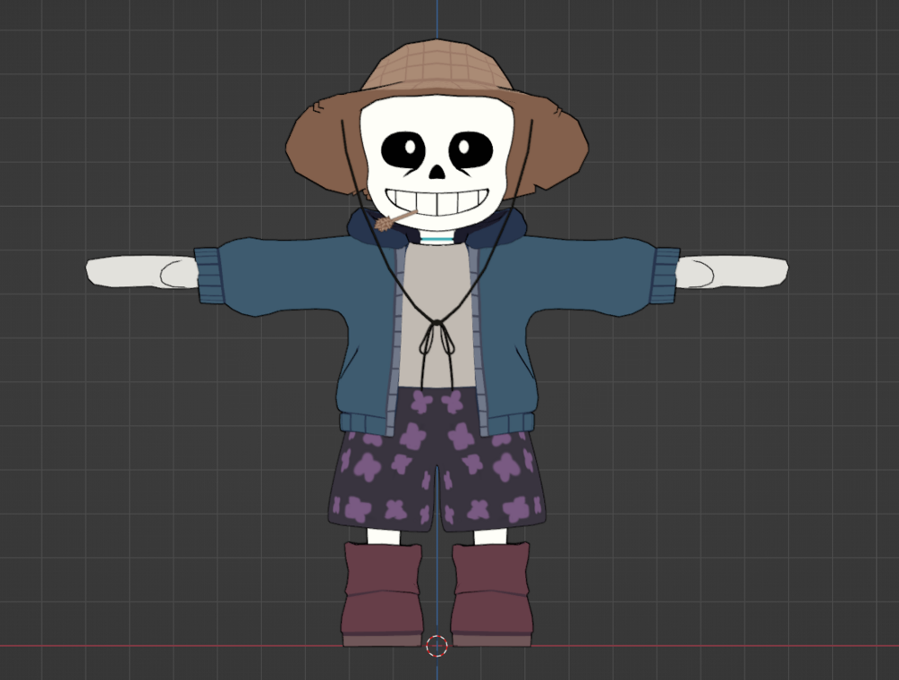Select the character's grinning teeth
This screenshot has height=680, width=899.
(x=437, y=202)
